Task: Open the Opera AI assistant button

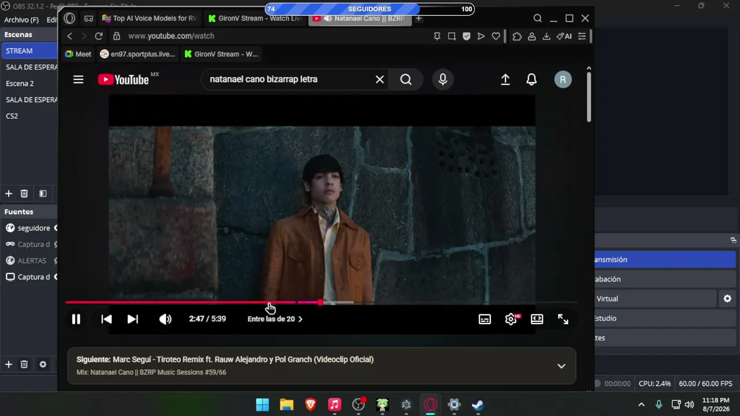Action: tap(564, 36)
